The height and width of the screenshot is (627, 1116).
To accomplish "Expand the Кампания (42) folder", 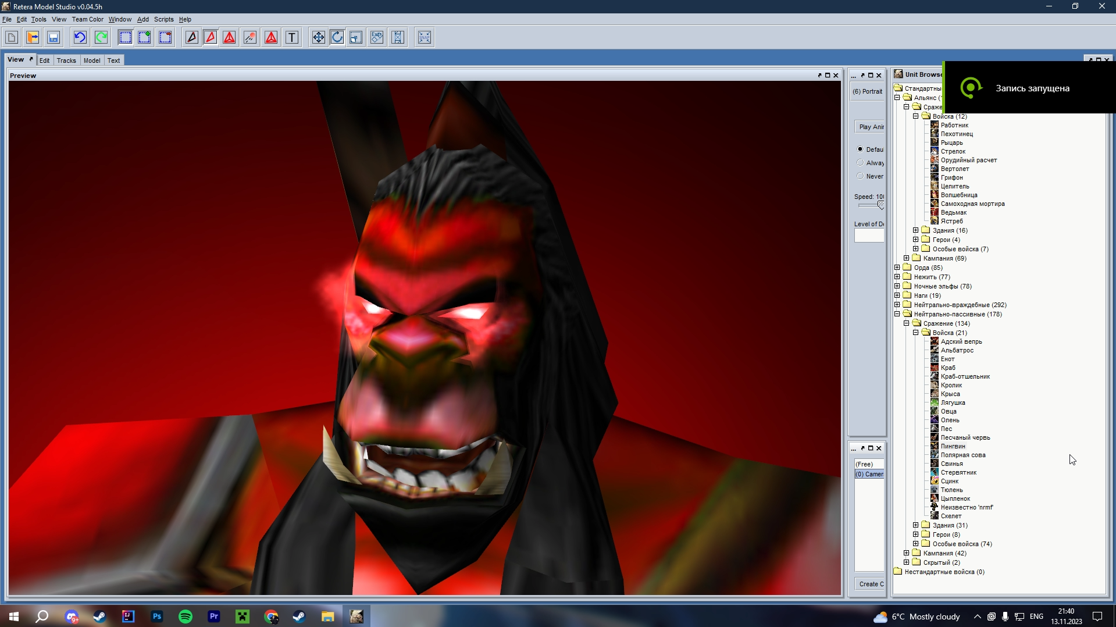I will pos(907,553).
